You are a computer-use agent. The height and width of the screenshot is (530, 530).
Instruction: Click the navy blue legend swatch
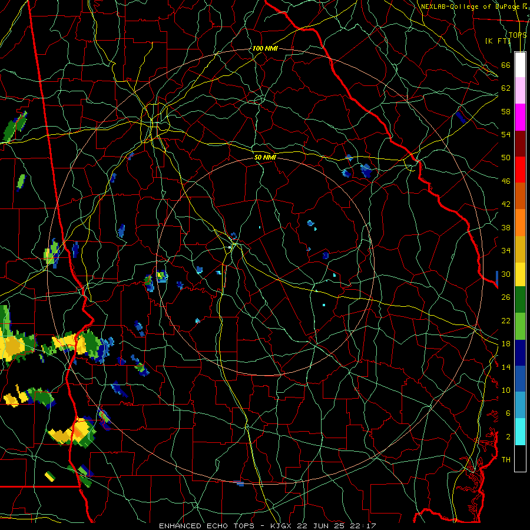[520, 353]
